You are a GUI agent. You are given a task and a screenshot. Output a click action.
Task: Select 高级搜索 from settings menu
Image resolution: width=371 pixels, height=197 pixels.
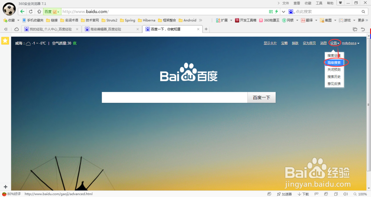(x=334, y=63)
